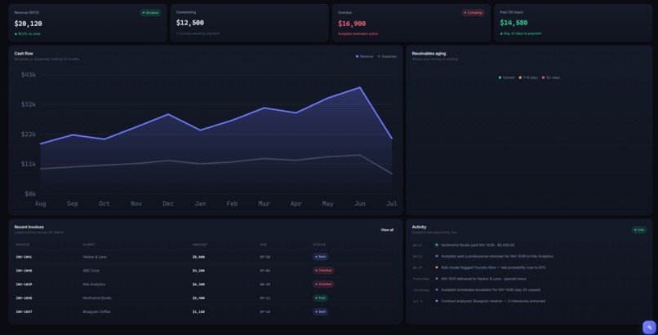Toggle the Expenses legend in Cash flow
Image resolution: width=658 pixels, height=335 pixels.
coord(387,56)
